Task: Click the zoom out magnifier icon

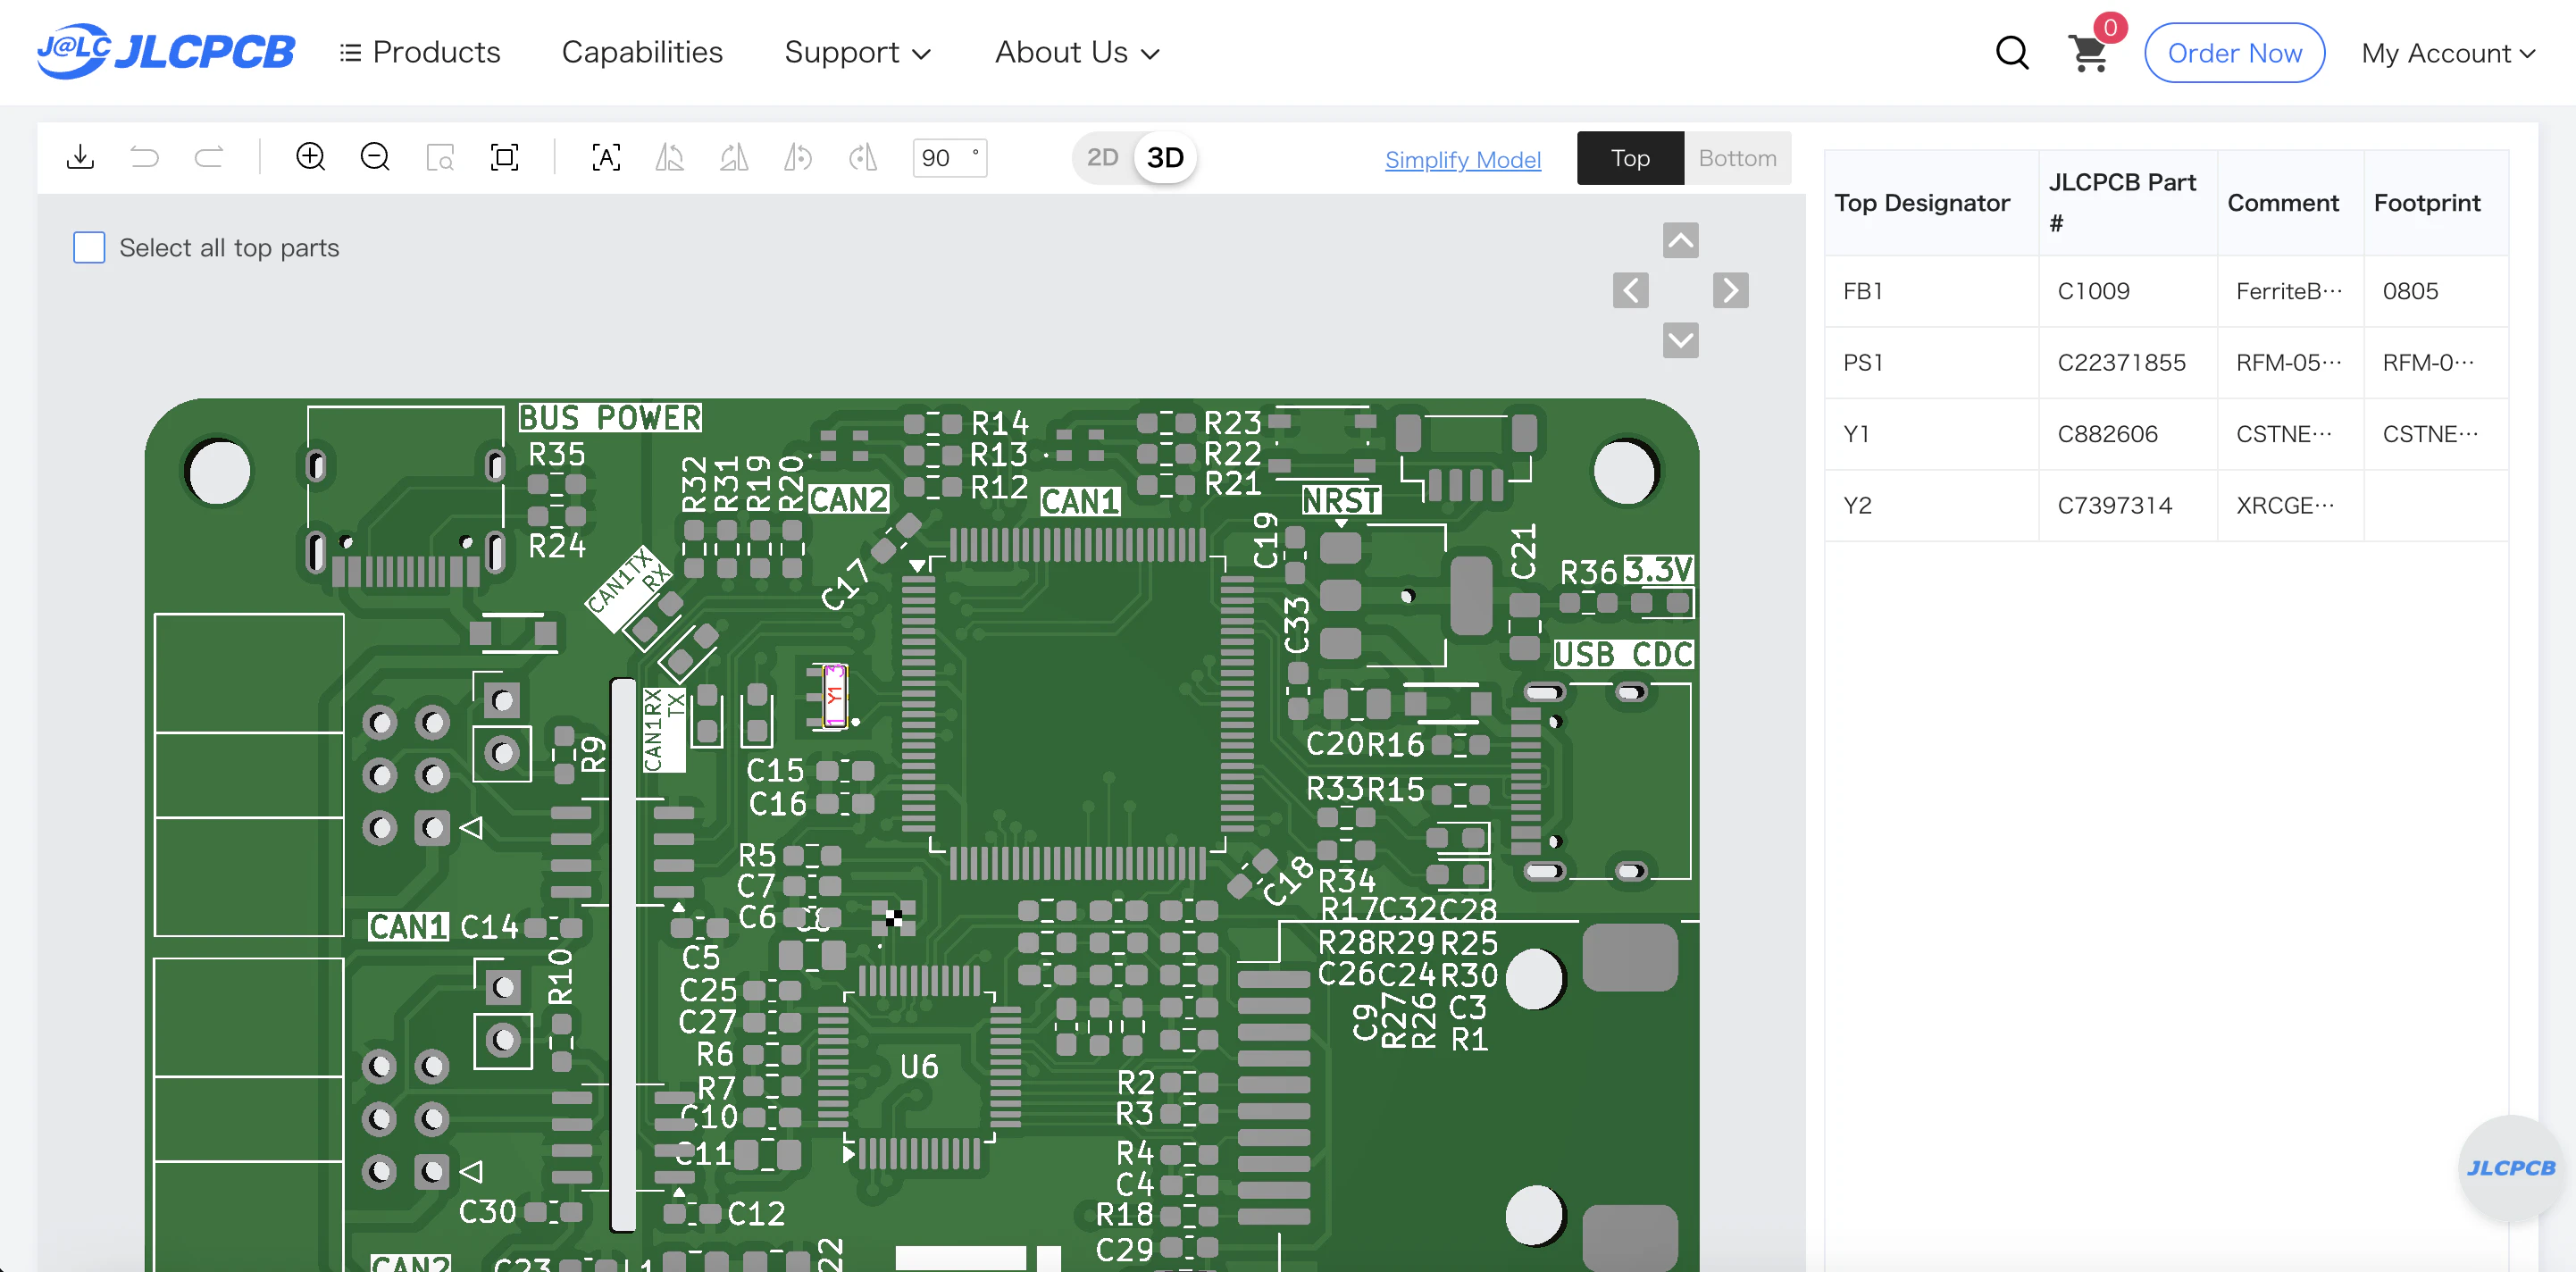Action: (375, 157)
